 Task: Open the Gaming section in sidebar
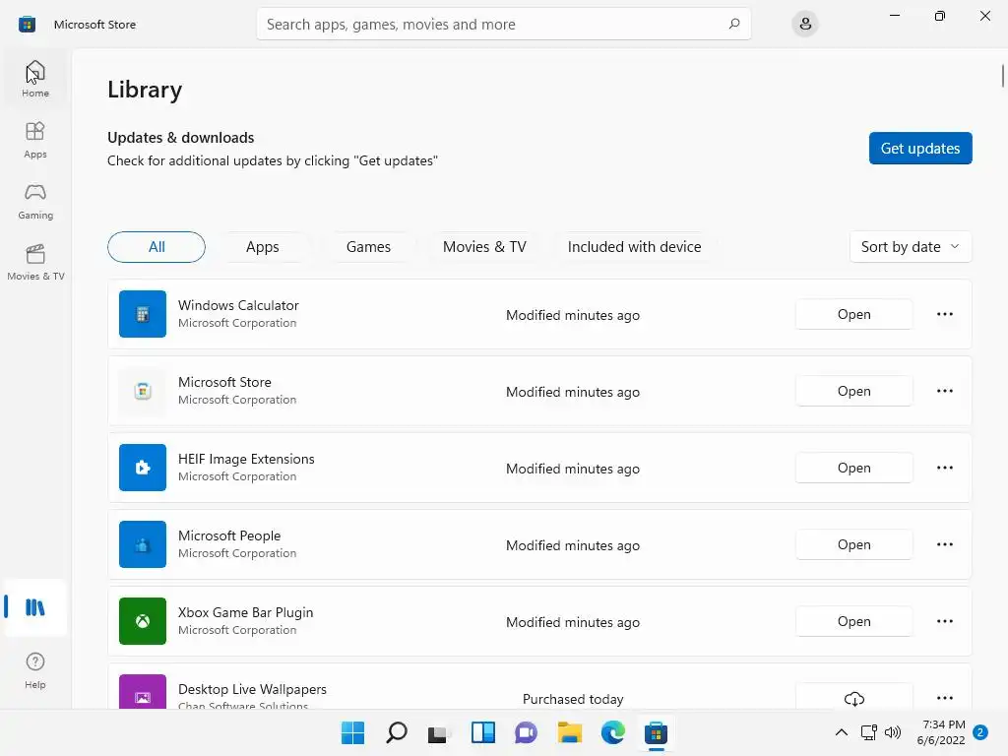coord(35,201)
